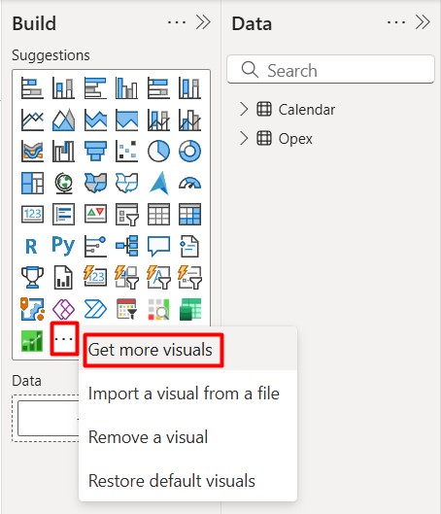
Task: Select the Stacked area chart visual
Action: [x=95, y=120]
